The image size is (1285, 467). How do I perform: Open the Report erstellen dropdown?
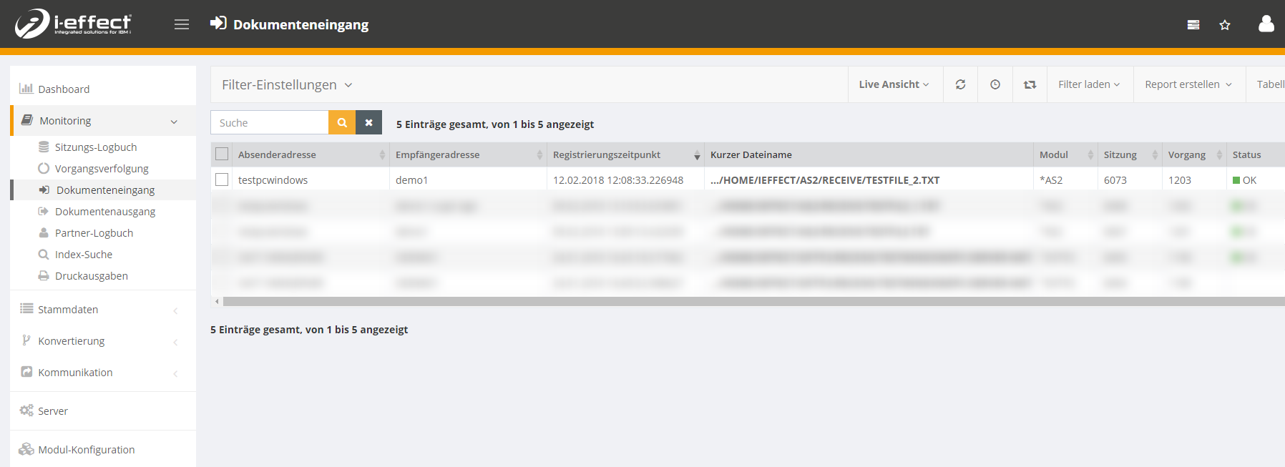[x=1188, y=84]
